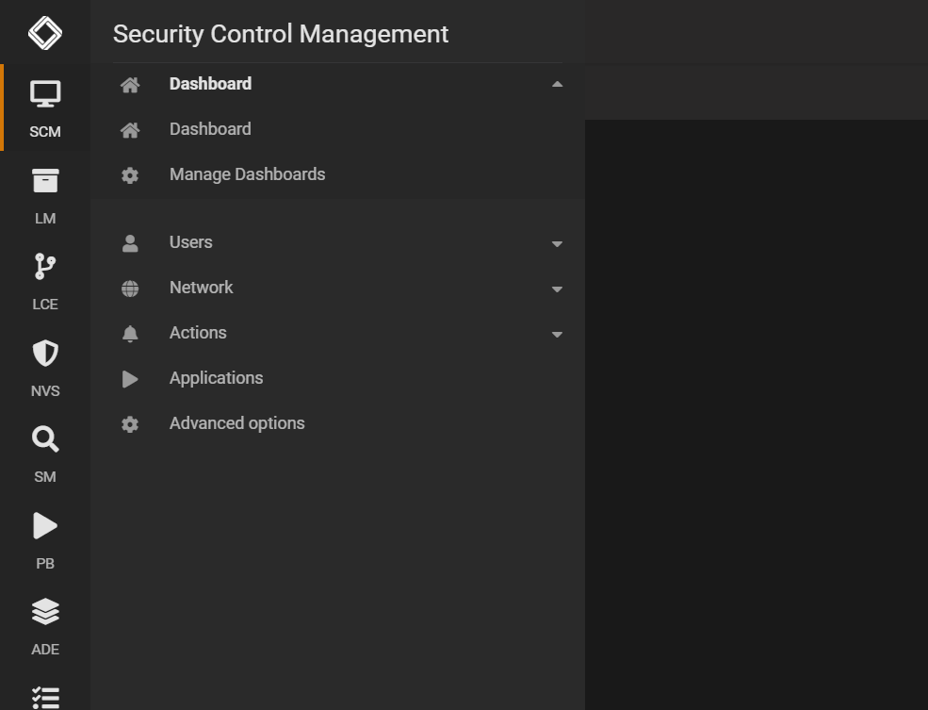This screenshot has width=928, height=710.
Task: Click the SM label in sidebar
Action: [x=45, y=477]
